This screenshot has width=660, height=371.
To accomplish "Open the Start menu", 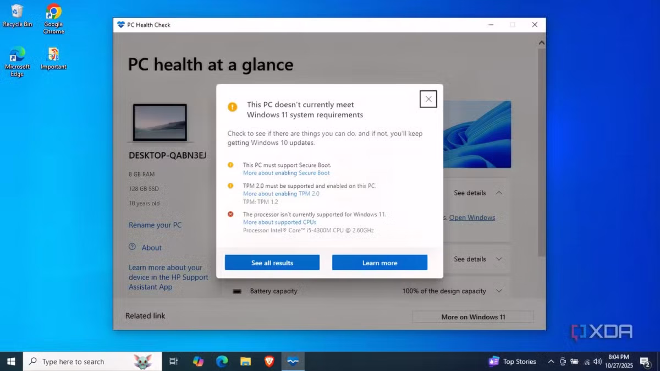I will (10, 361).
